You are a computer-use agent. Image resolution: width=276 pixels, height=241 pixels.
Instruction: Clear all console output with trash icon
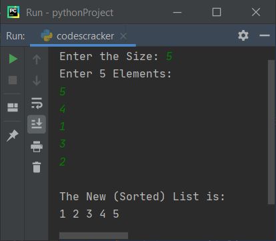37,167
